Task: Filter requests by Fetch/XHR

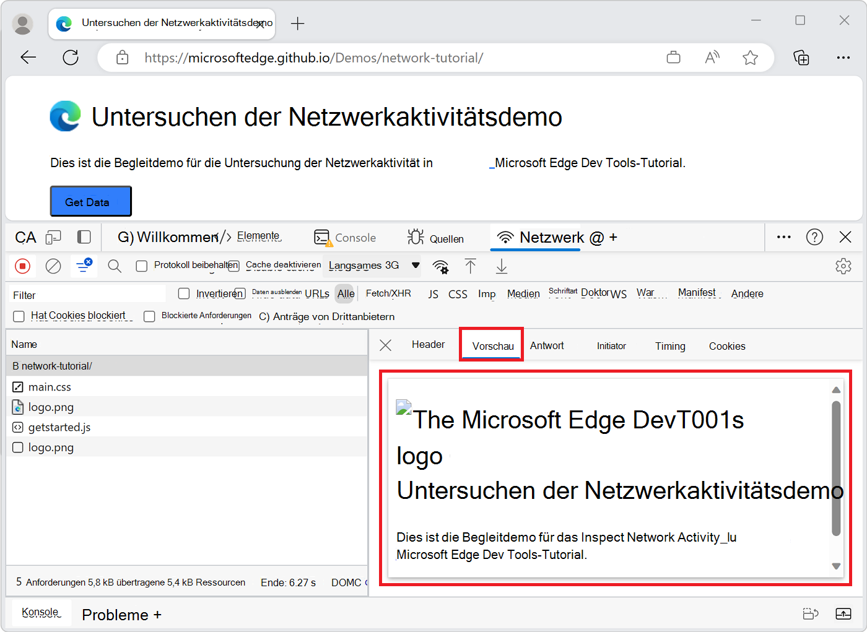Action: 388,293
